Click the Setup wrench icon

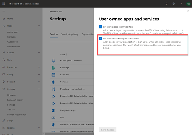[4, 120]
